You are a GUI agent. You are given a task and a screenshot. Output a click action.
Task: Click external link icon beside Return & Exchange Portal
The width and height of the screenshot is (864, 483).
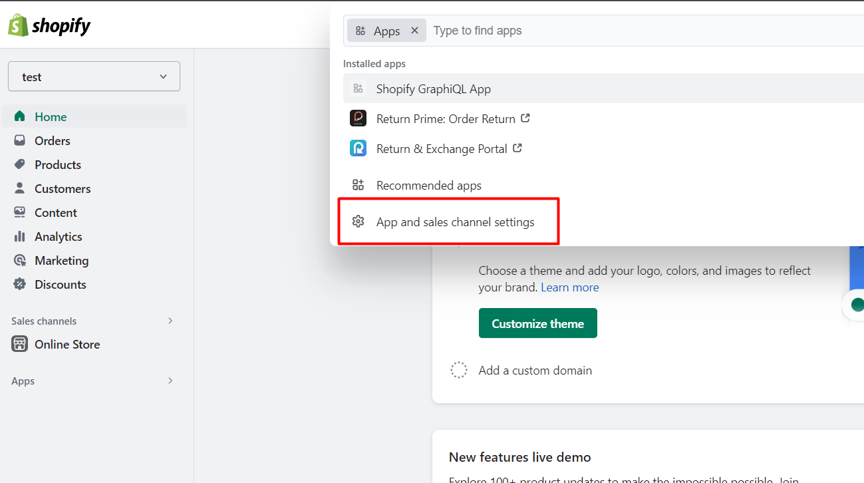pyautogui.click(x=517, y=148)
